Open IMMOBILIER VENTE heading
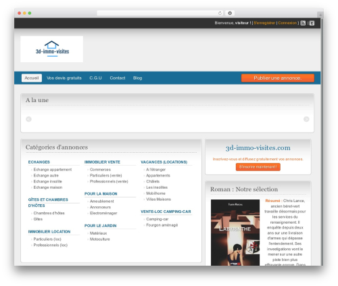The width and height of the screenshot is (338, 286). pos(102,162)
